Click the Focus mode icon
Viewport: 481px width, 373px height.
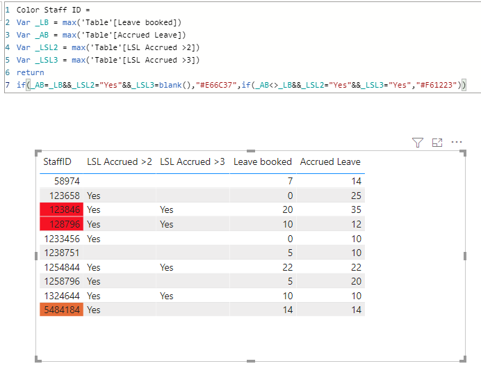tap(437, 143)
